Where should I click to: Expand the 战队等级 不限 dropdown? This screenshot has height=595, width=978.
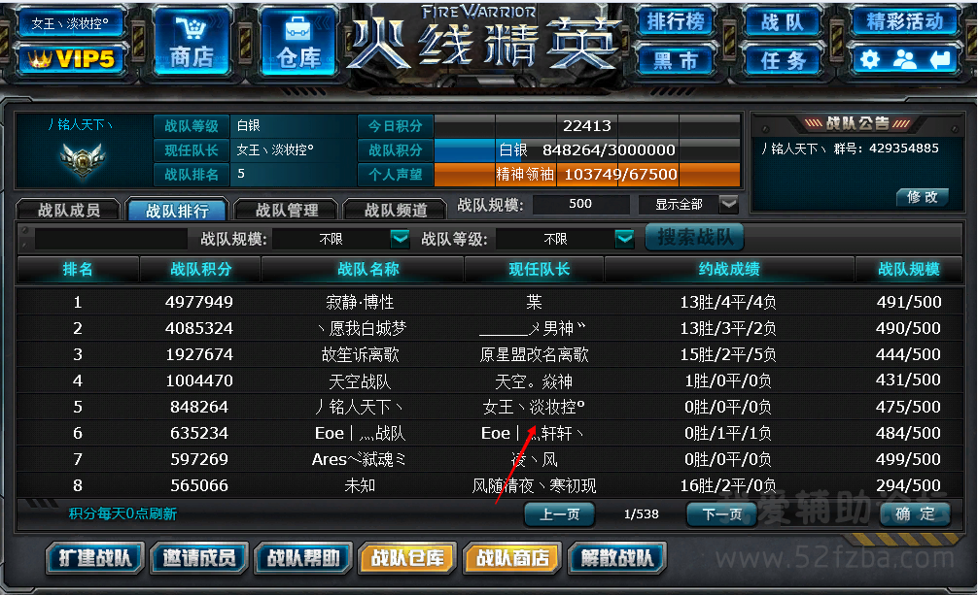(624, 238)
